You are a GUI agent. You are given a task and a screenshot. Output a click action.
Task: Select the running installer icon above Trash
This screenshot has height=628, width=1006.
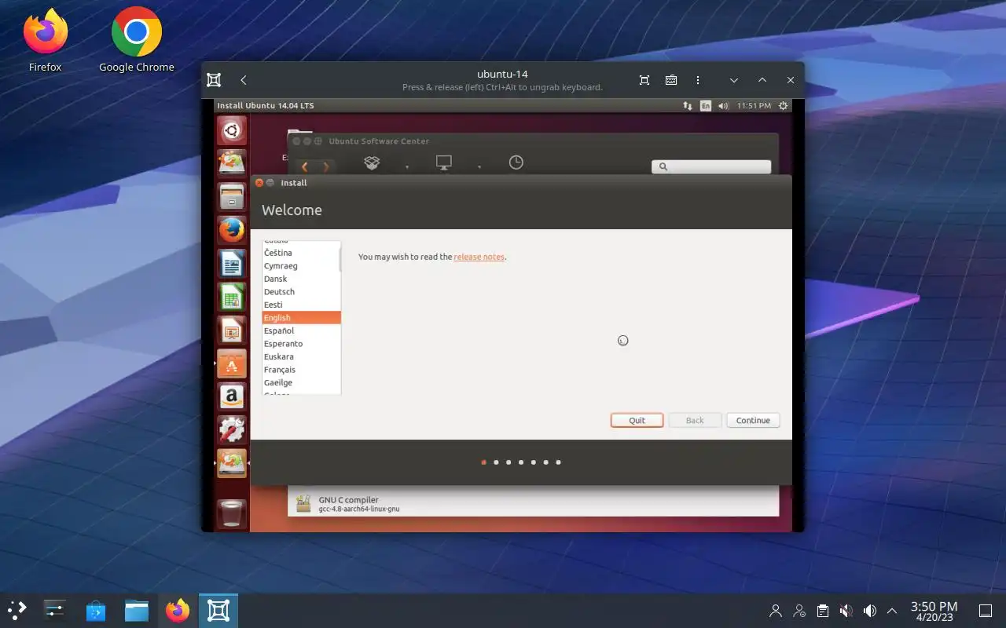232,463
